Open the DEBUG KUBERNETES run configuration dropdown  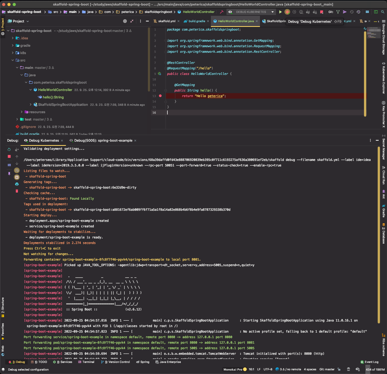(x=251, y=12)
